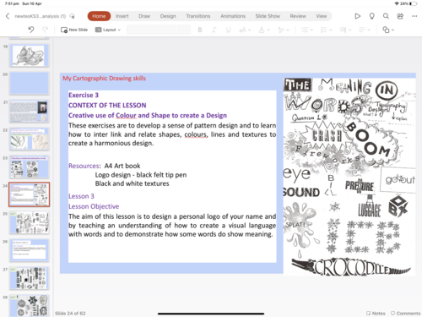Switch to the View tab
This screenshot has height=317, width=422.
point(322,16)
